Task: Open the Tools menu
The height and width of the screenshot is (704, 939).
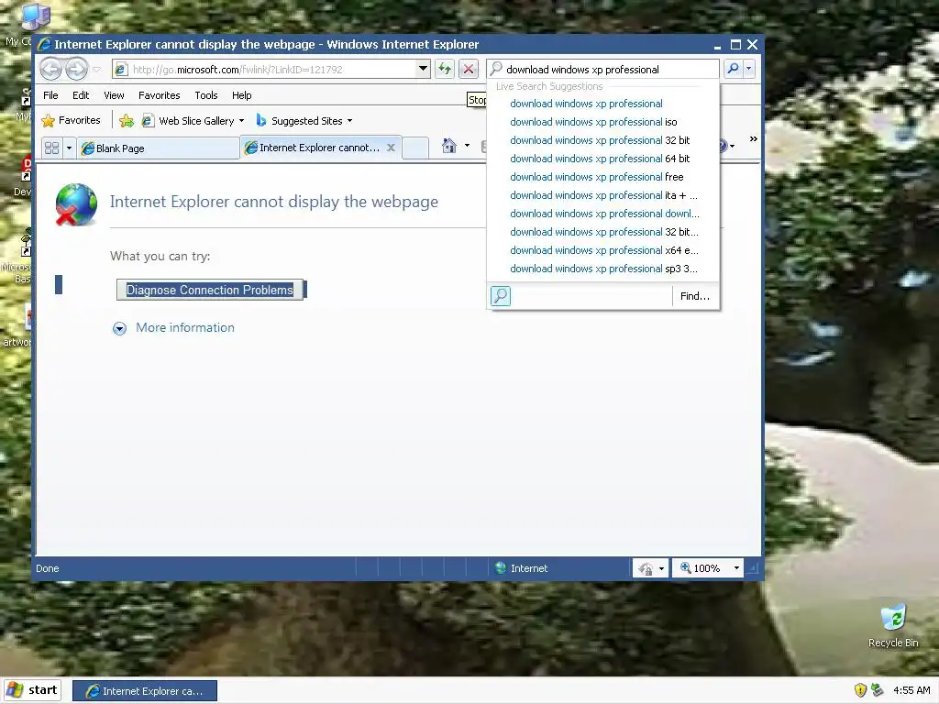Action: tap(206, 95)
